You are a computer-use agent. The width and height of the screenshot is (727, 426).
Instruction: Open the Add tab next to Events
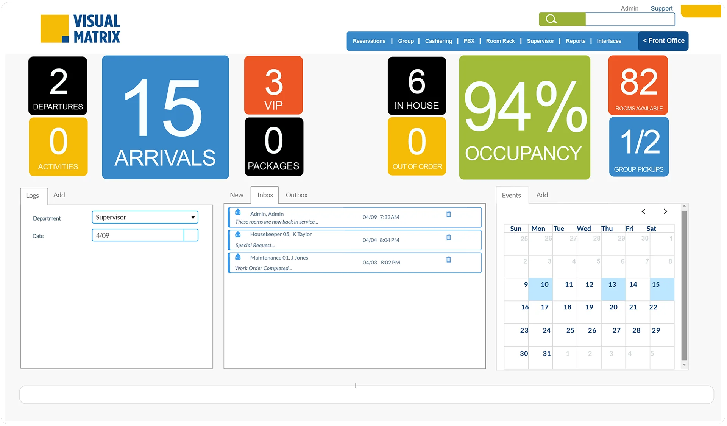[x=542, y=195]
